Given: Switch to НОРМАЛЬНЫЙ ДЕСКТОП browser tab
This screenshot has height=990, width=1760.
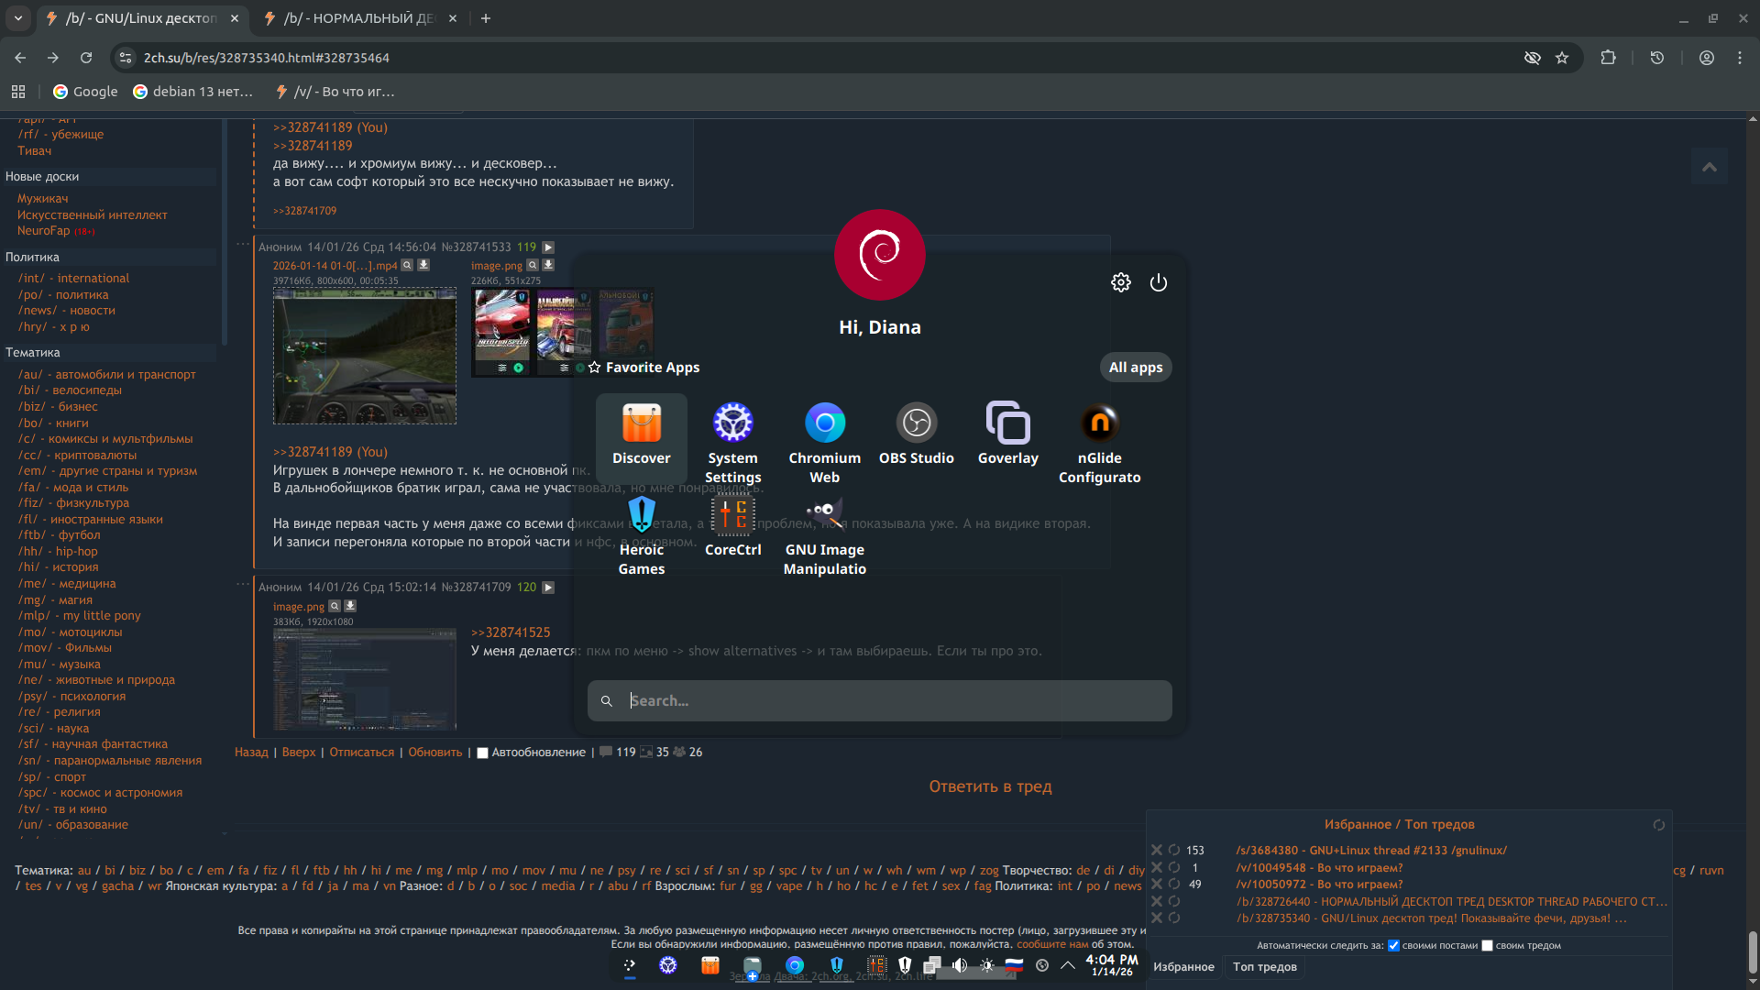Looking at the screenshot, I should click(x=357, y=18).
